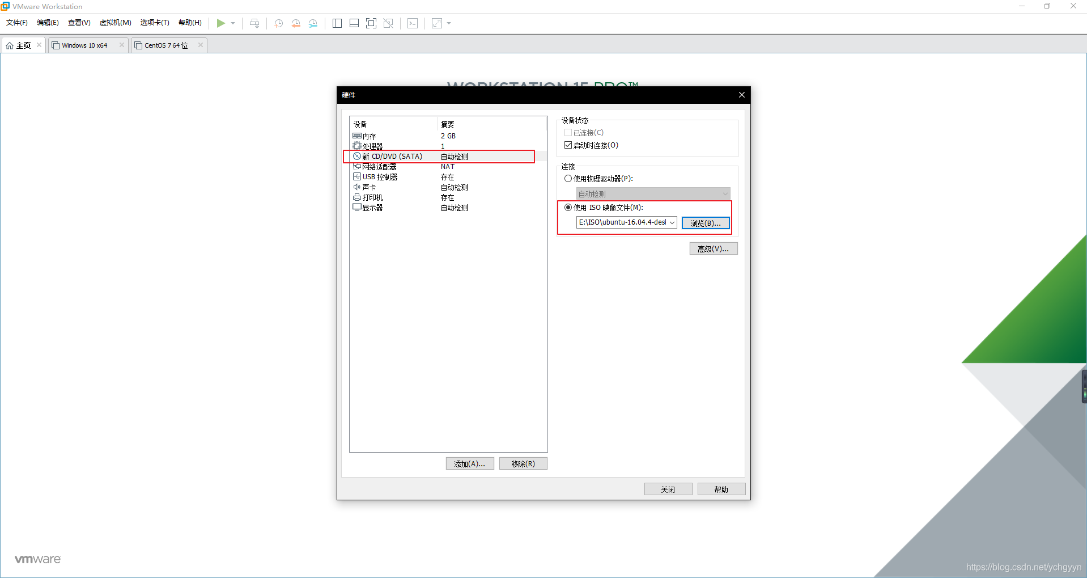Click the 2 GB memory summary value
Image resolution: width=1087 pixels, height=578 pixels.
pyautogui.click(x=448, y=136)
